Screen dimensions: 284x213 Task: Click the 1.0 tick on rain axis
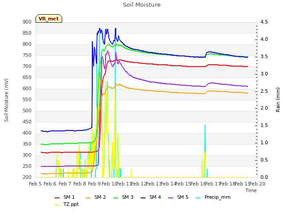(264, 143)
